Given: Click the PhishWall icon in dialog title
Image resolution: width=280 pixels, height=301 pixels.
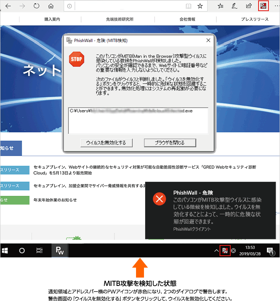Looking at the screenshot, I should click(x=69, y=41).
